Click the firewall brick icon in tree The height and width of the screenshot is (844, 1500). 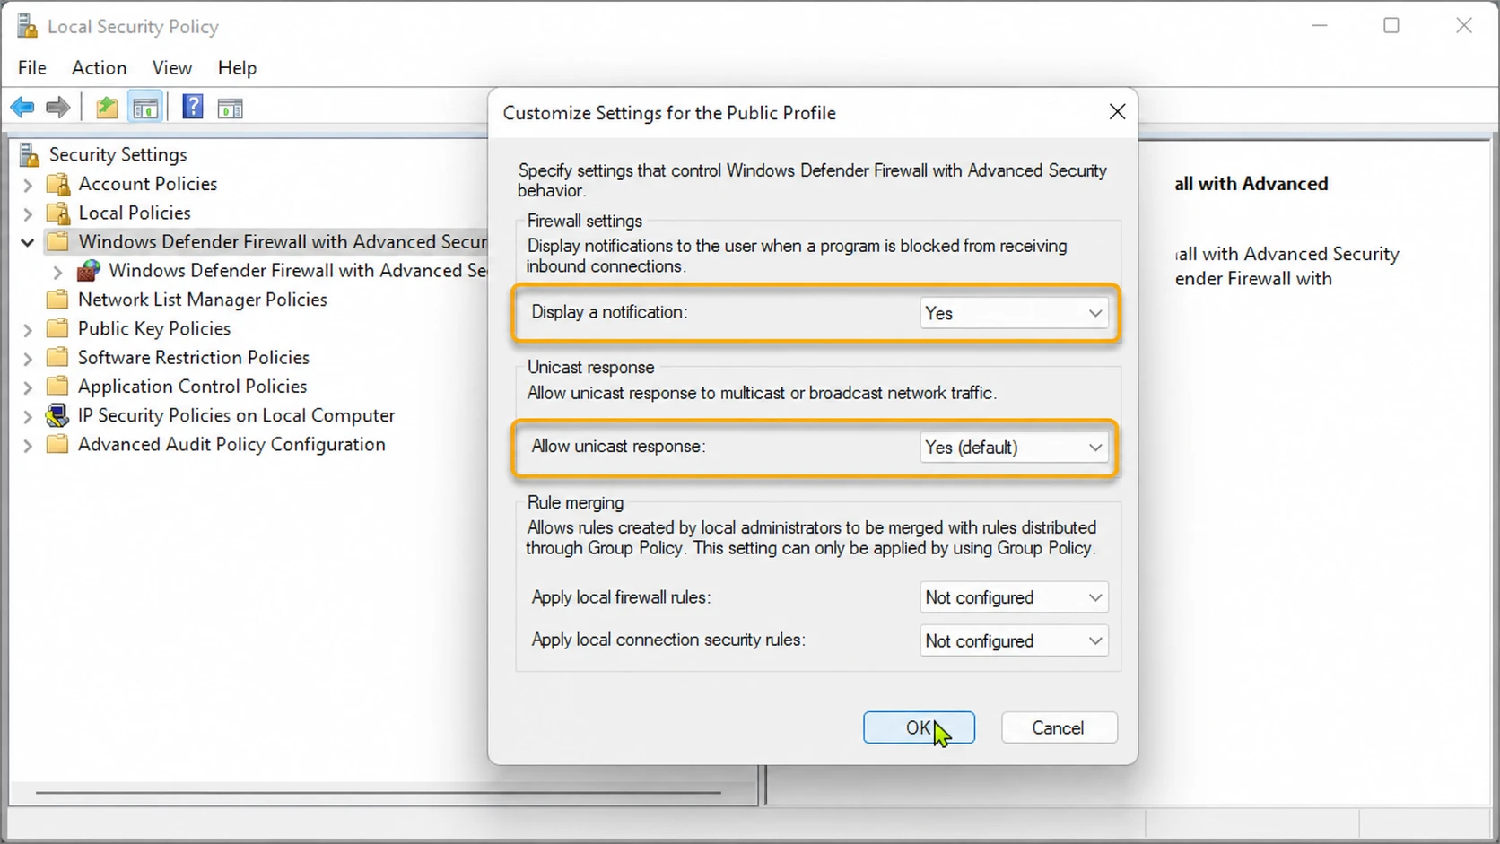[x=88, y=270]
